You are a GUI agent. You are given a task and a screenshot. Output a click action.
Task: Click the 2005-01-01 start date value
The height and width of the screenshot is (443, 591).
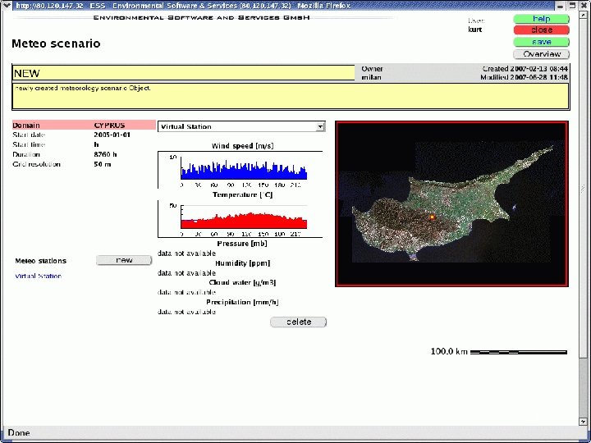coord(112,135)
